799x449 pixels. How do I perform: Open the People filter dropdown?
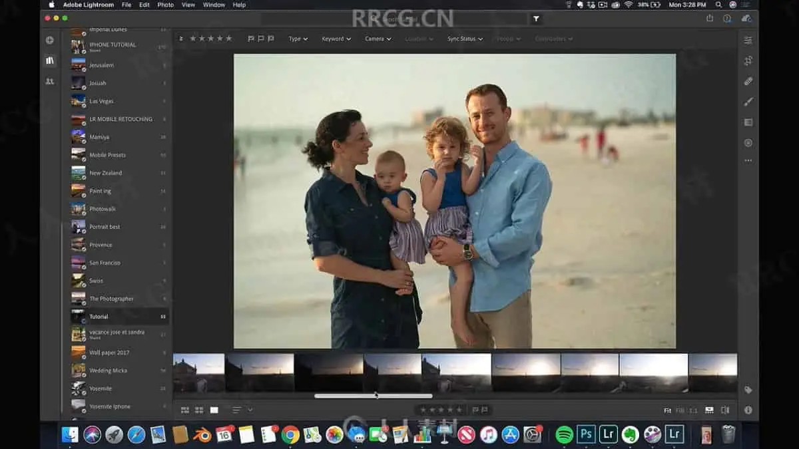pos(509,39)
